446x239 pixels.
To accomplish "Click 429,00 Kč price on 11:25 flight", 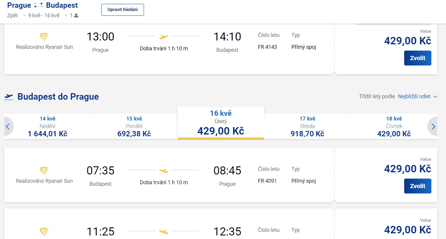I will (x=407, y=230).
